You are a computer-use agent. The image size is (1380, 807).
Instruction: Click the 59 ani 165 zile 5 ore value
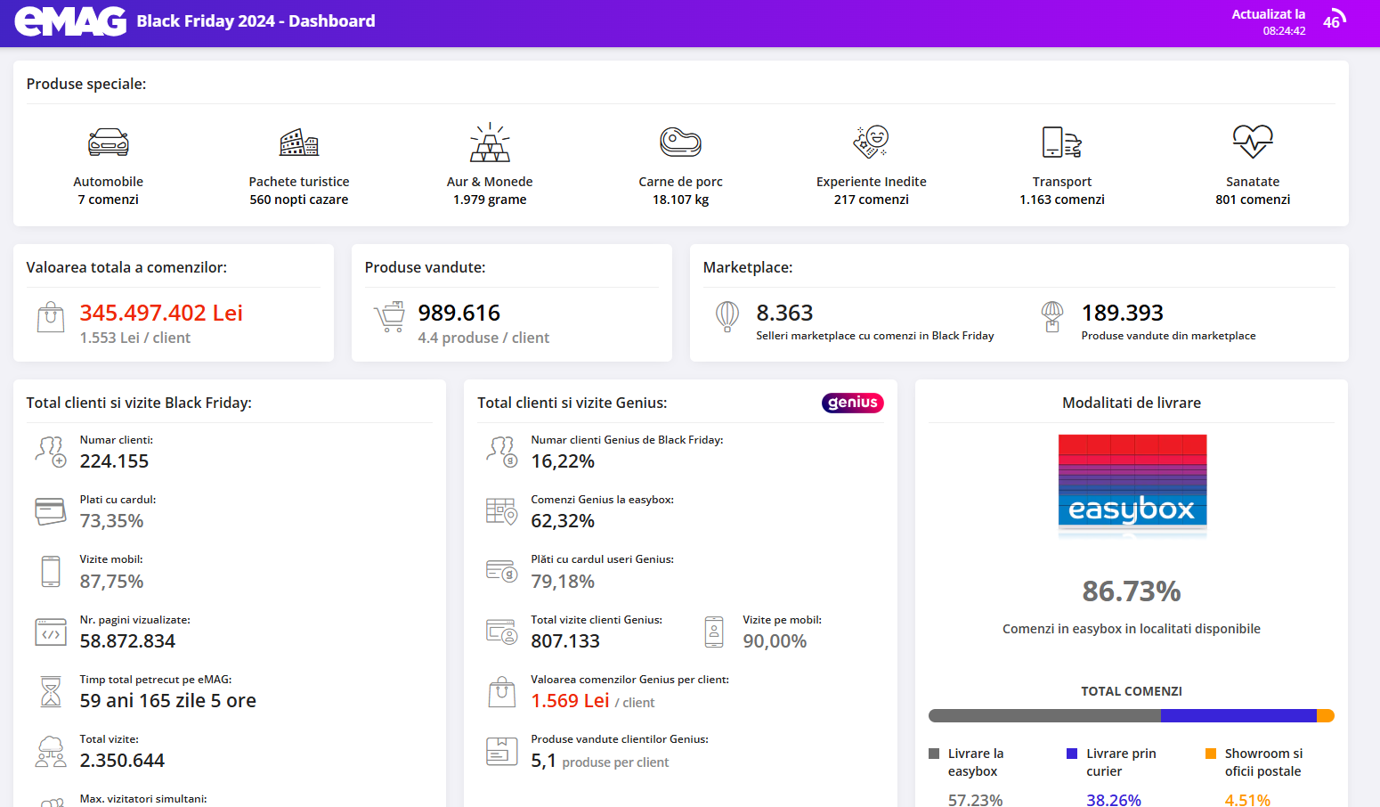pos(167,701)
